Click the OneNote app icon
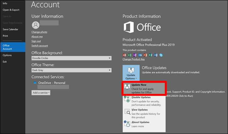This screenshot has height=134, width=228. point(135,55)
